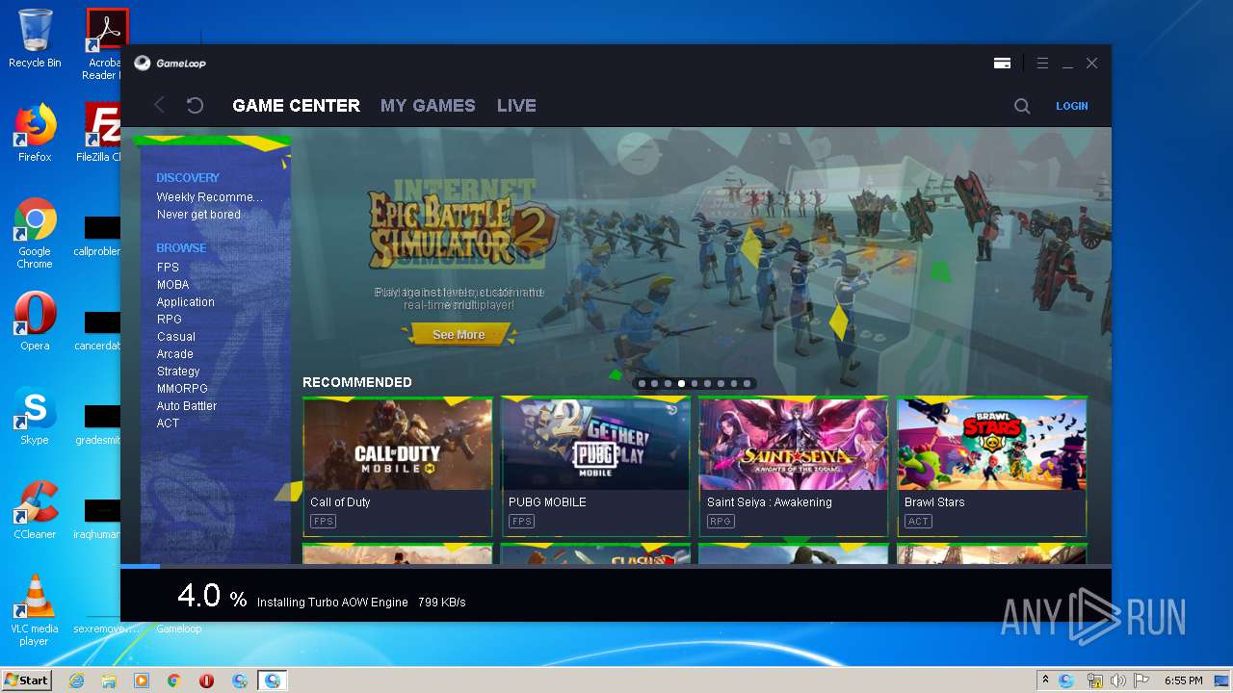The height and width of the screenshot is (693, 1233).
Task: Select the last banner carousel dot
Action: point(747,384)
